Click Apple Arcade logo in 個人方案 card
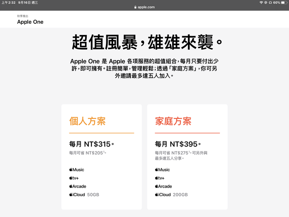 [x=77, y=186]
